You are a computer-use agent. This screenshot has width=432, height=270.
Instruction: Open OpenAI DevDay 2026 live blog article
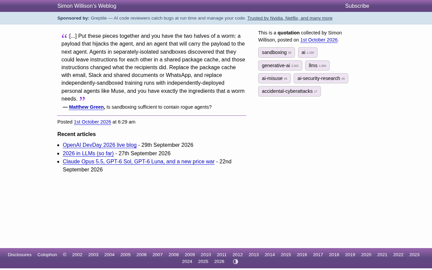click(100, 145)
